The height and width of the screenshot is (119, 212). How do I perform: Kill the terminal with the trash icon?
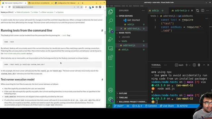(x=199, y=65)
